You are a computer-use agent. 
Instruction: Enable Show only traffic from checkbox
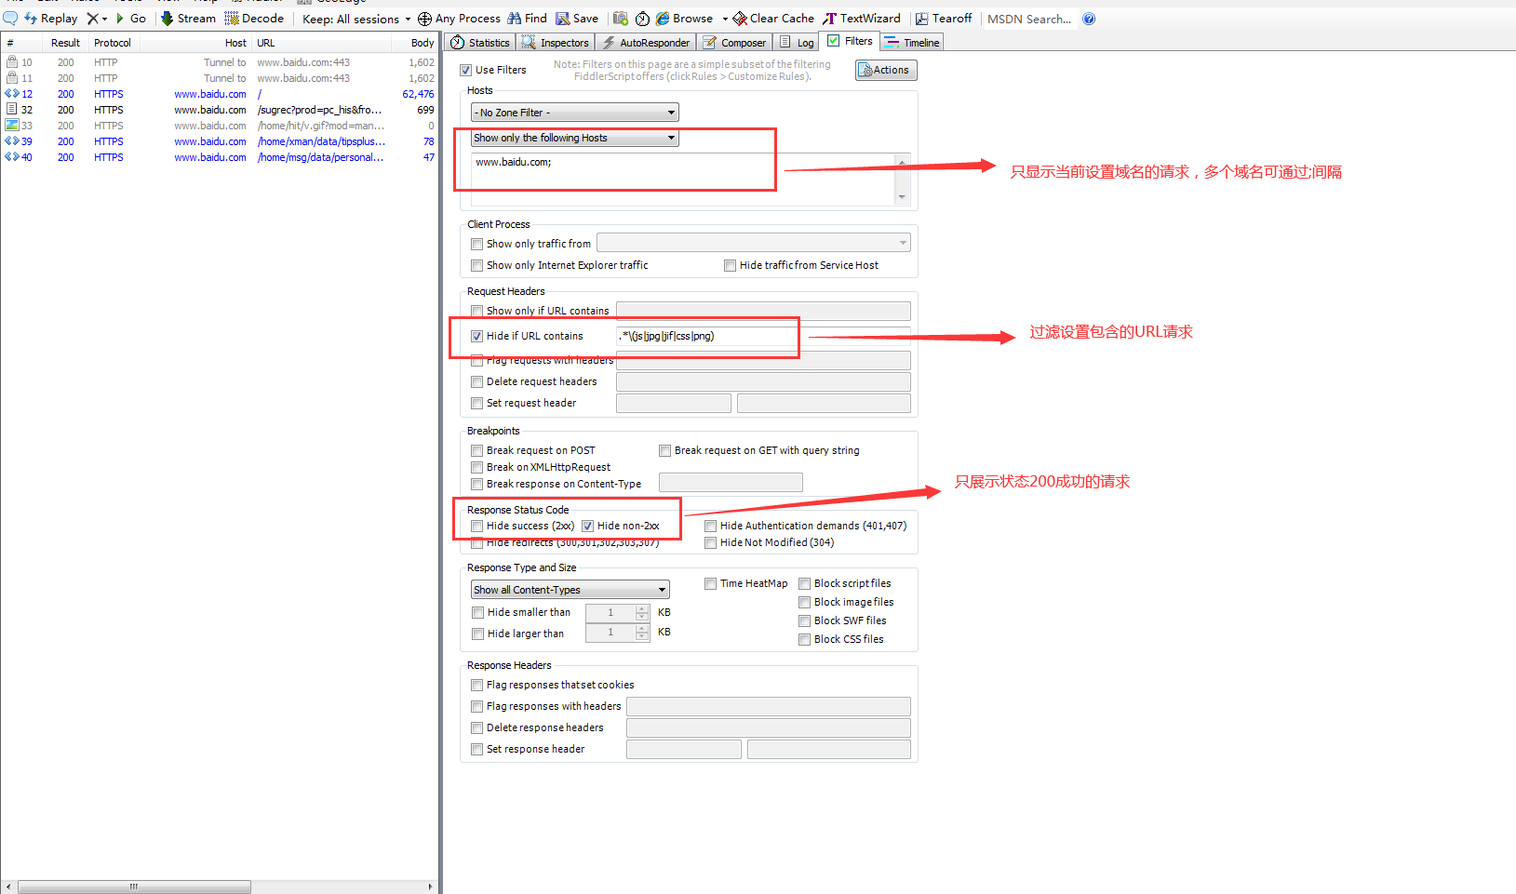coord(476,244)
